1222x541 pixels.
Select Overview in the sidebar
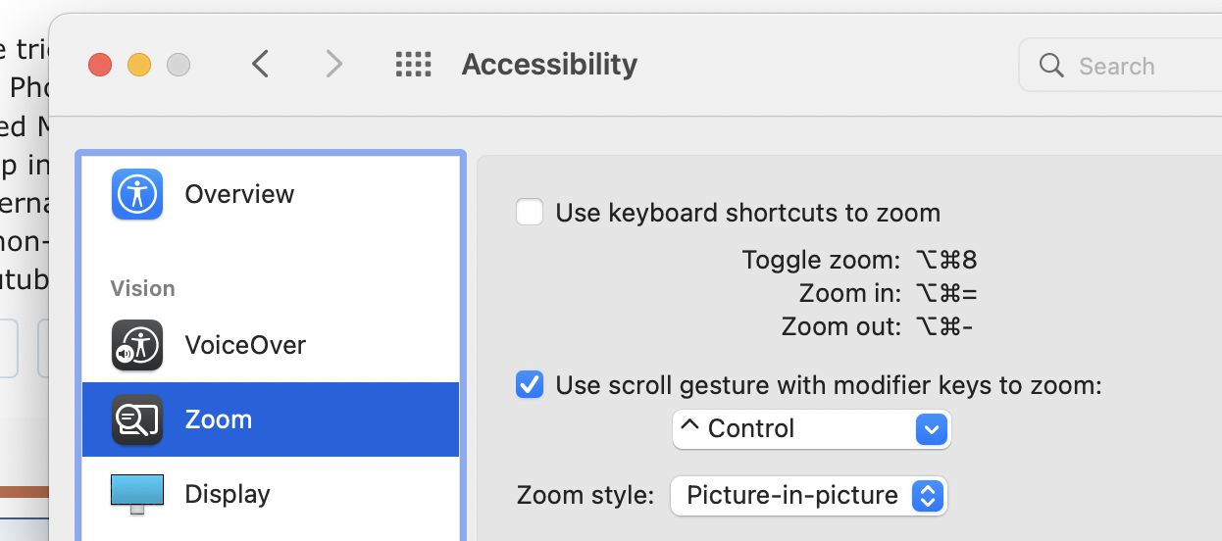coord(239,194)
